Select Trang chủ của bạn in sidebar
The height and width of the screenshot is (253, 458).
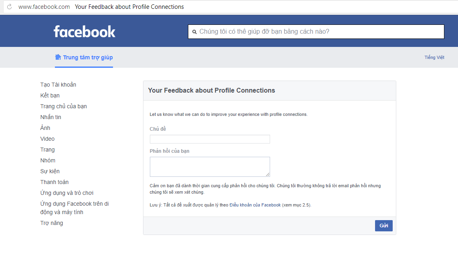pos(63,106)
